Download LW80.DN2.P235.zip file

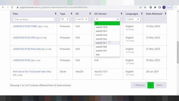[x=23, y=60]
